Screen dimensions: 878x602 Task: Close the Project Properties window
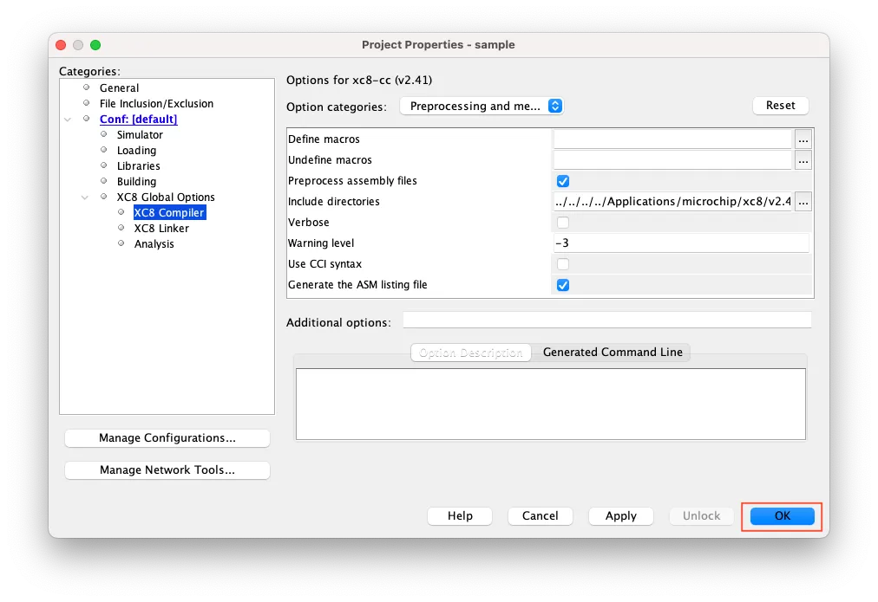[x=61, y=45]
